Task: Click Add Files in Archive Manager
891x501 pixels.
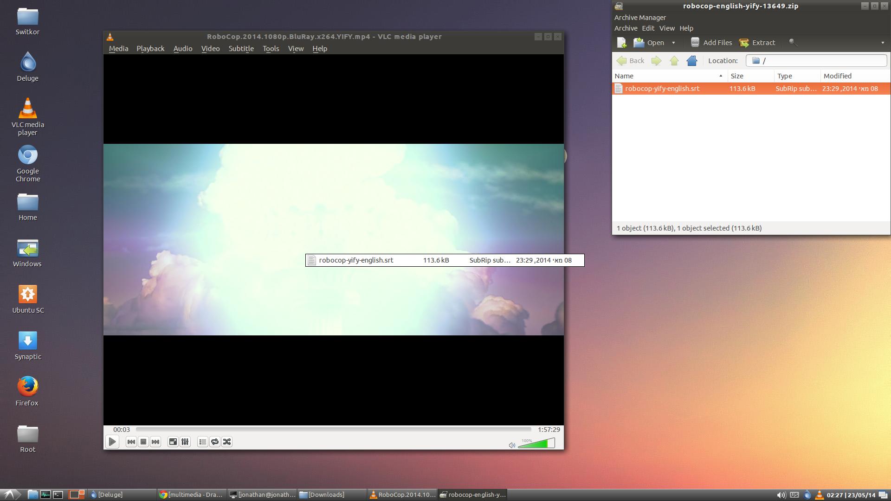Action: pos(711,43)
